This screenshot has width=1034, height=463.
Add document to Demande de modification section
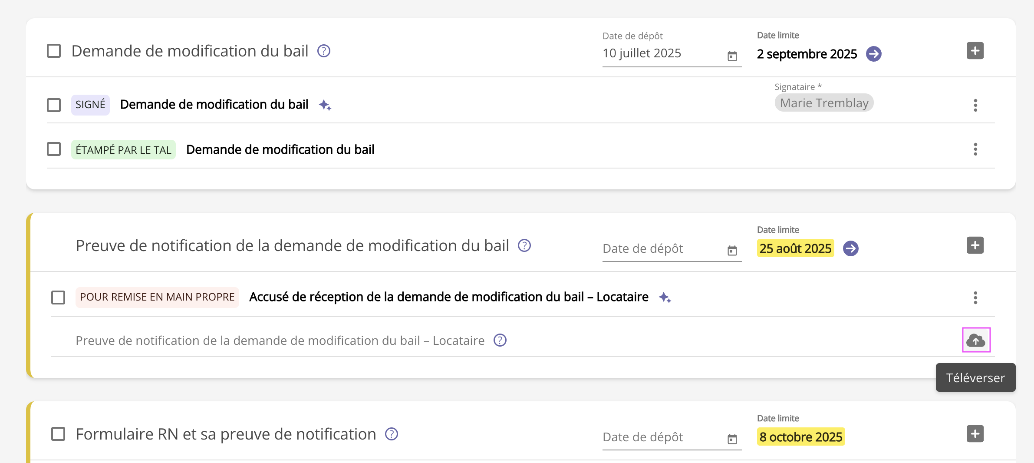tap(975, 51)
